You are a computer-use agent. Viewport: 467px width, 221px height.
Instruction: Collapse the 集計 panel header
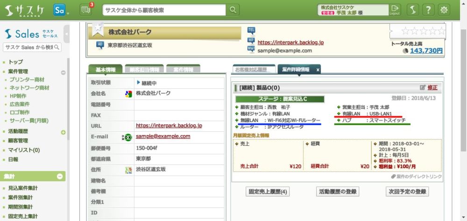pyautogui.click(x=60, y=176)
